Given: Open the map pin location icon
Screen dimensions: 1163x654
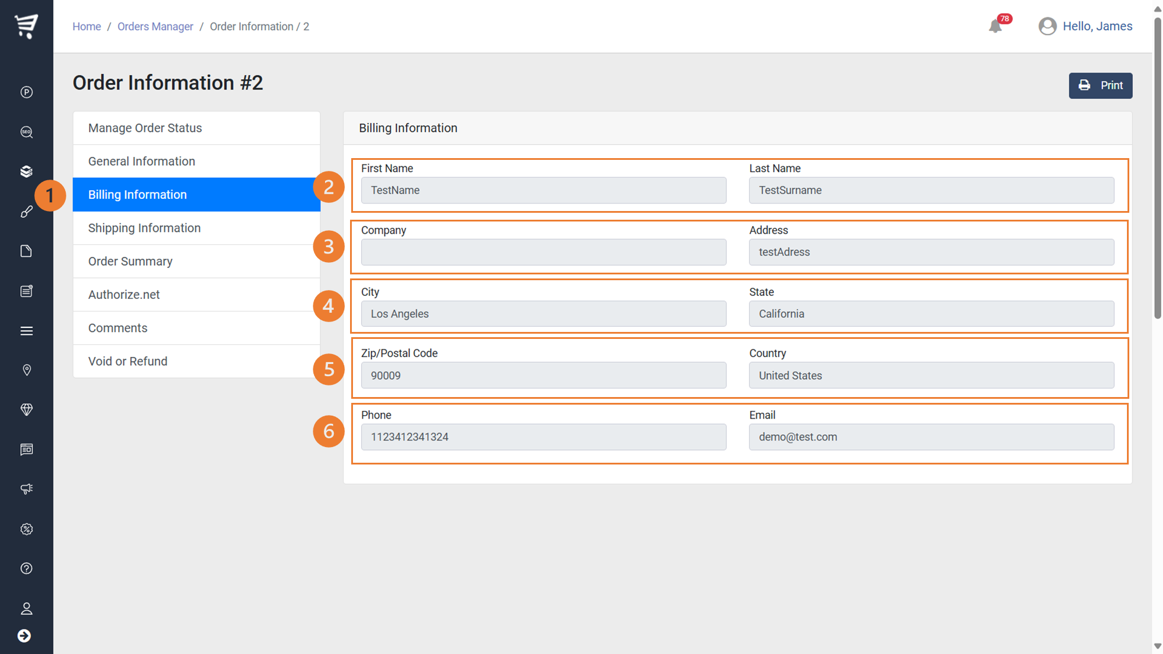Looking at the screenshot, I should click(26, 370).
